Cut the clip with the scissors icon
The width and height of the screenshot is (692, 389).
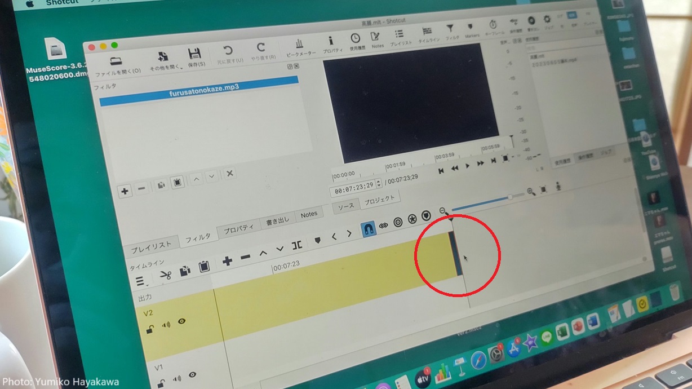pyautogui.click(x=165, y=275)
